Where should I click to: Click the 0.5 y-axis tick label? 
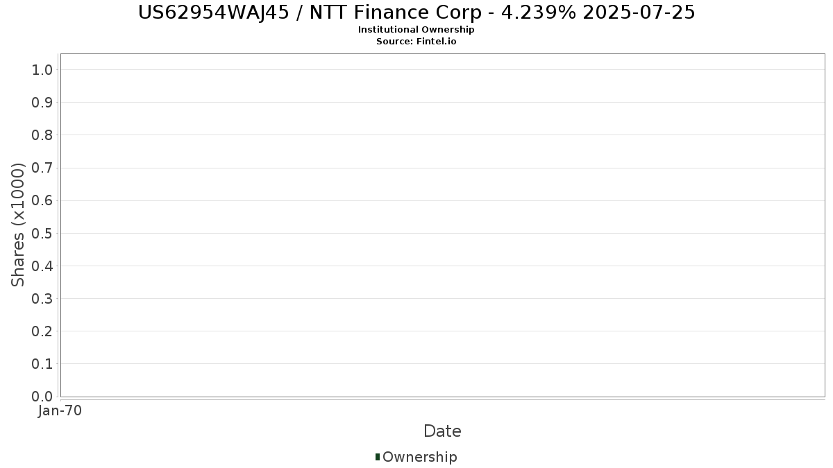(x=42, y=233)
